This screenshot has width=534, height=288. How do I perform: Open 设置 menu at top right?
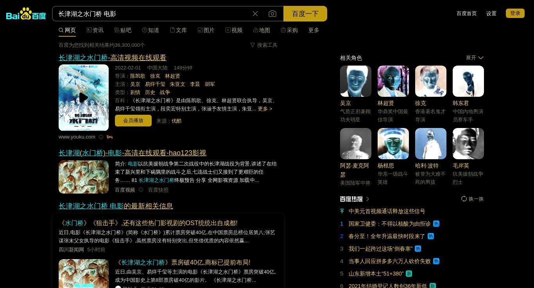[x=491, y=13]
